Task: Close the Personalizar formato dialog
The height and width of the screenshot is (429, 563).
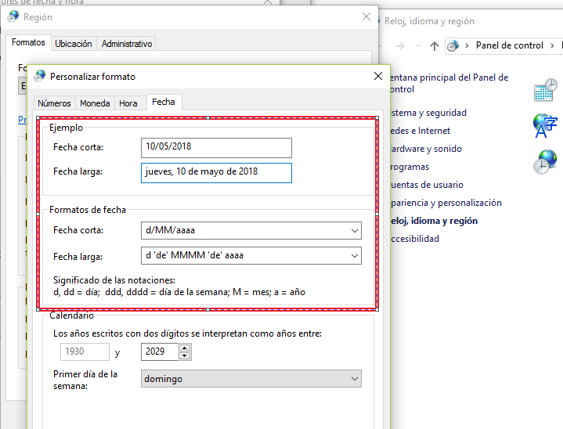Action: click(x=378, y=76)
